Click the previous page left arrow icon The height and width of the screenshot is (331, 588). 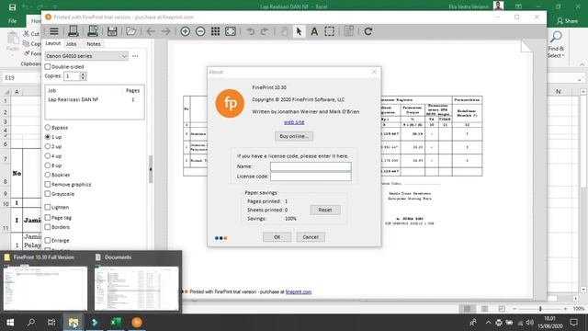(151, 31)
